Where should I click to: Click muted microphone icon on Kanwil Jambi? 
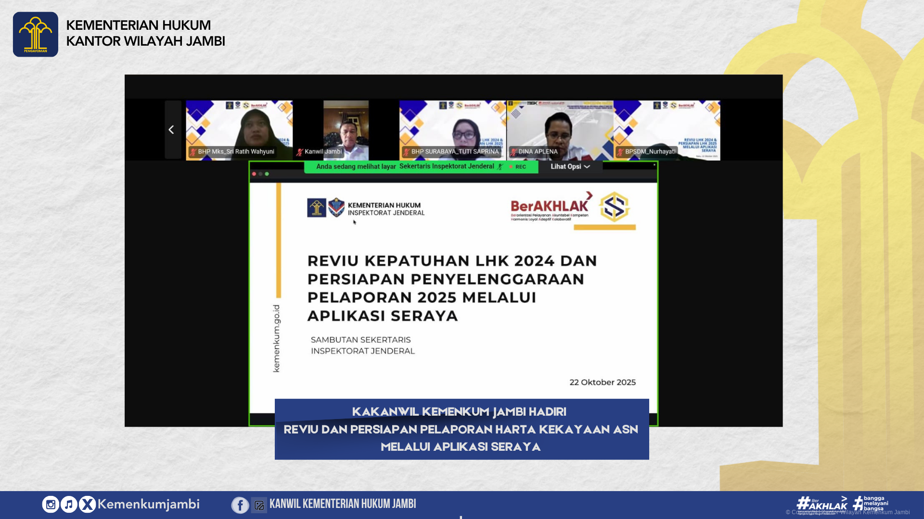(x=300, y=152)
